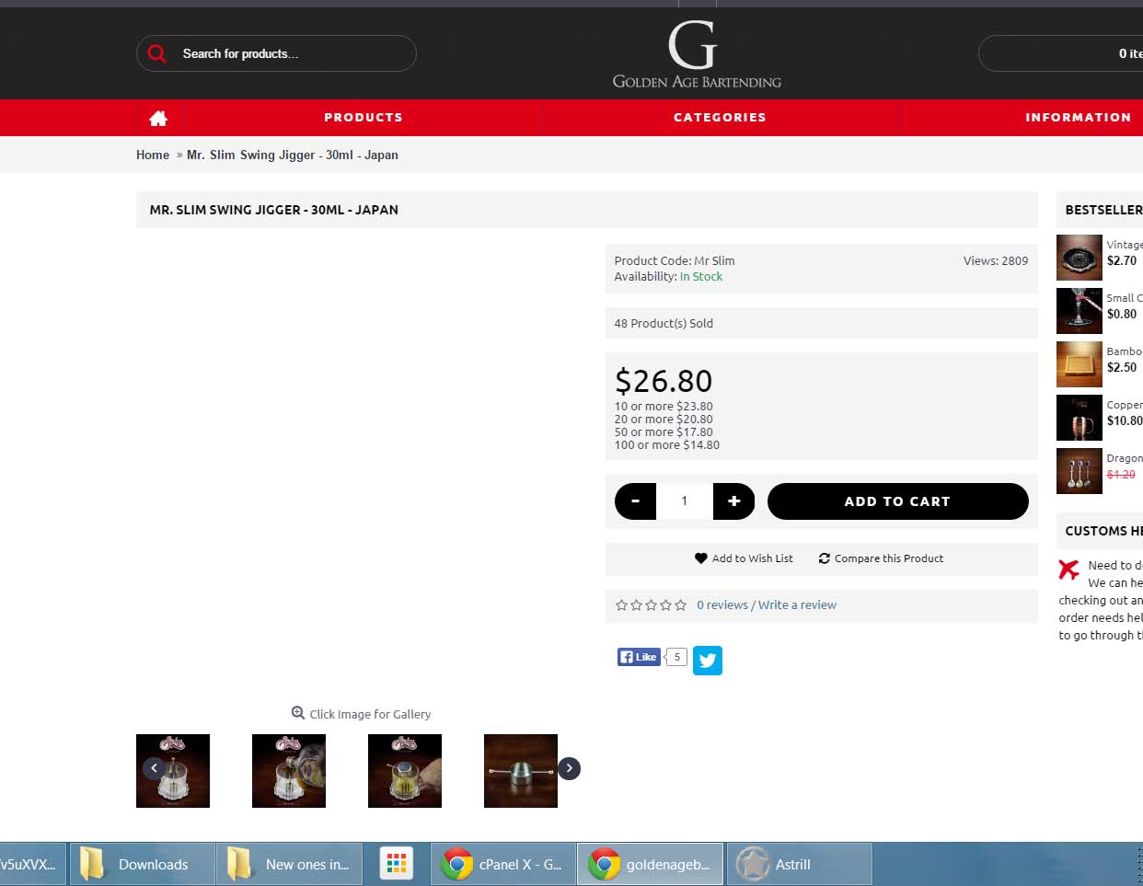Open the $2.70 Vintage bestseller thumbnail
The height and width of the screenshot is (886, 1143).
tap(1079, 258)
